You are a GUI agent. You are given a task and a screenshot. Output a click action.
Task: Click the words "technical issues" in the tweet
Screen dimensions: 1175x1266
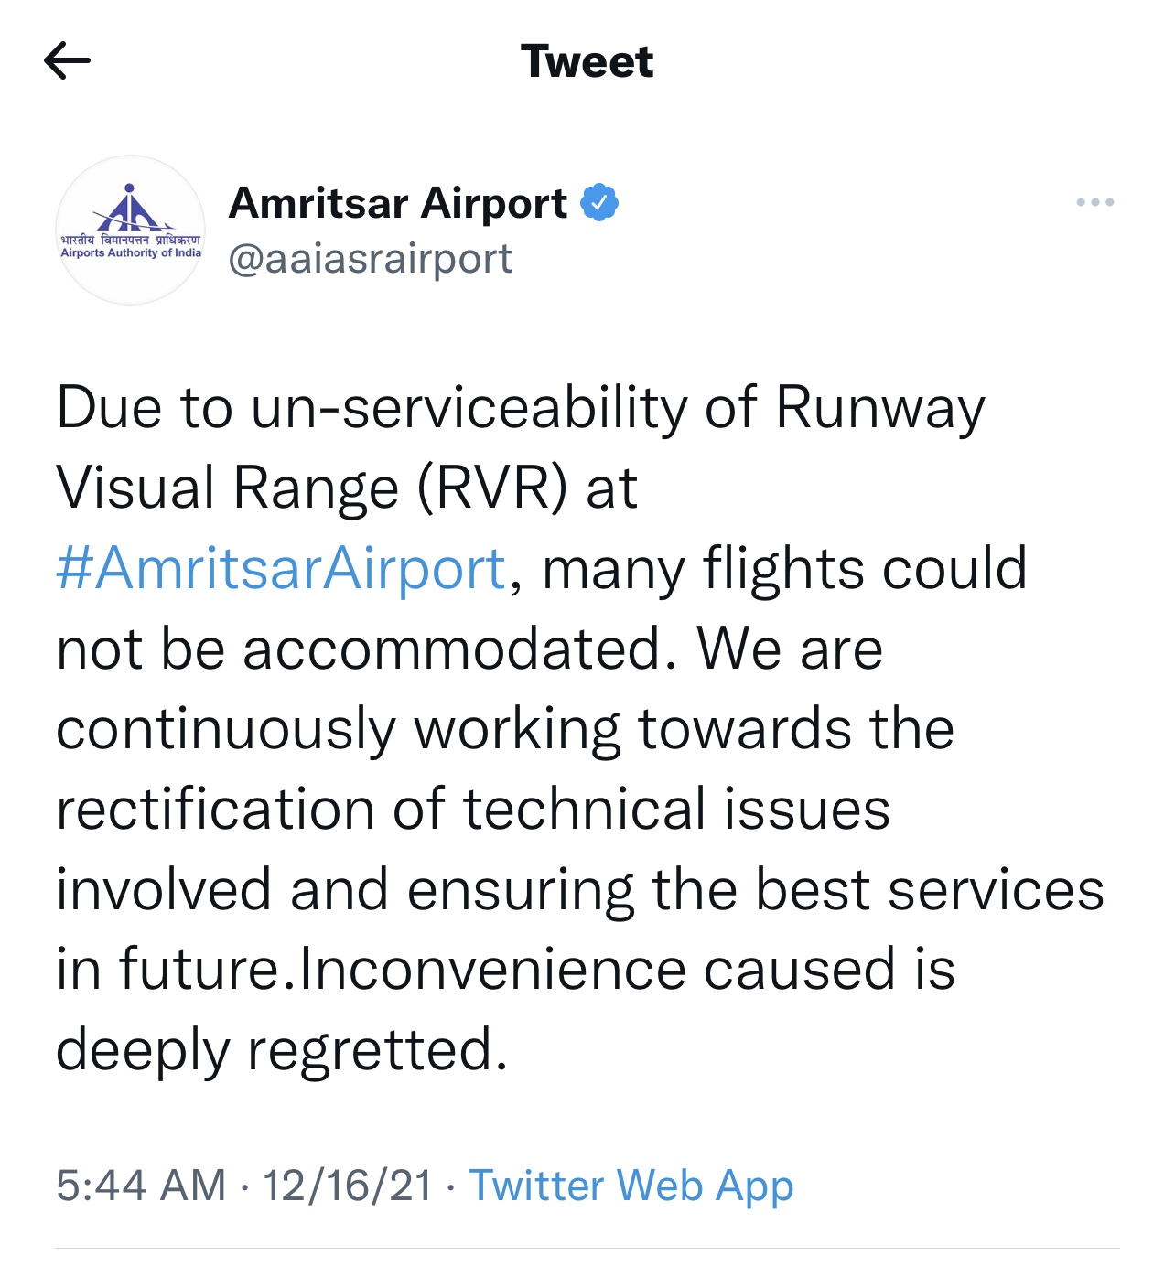coord(676,810)
